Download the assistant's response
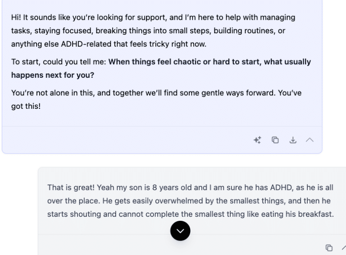This screenshot has height=255, width=346. pos(293,140)
